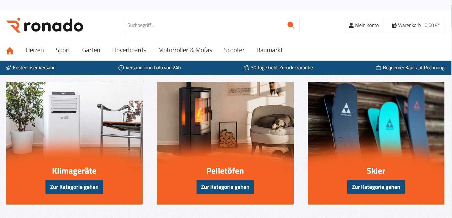Open the Hoverboards category
452x218 pixels.
[x=129, y=50]
